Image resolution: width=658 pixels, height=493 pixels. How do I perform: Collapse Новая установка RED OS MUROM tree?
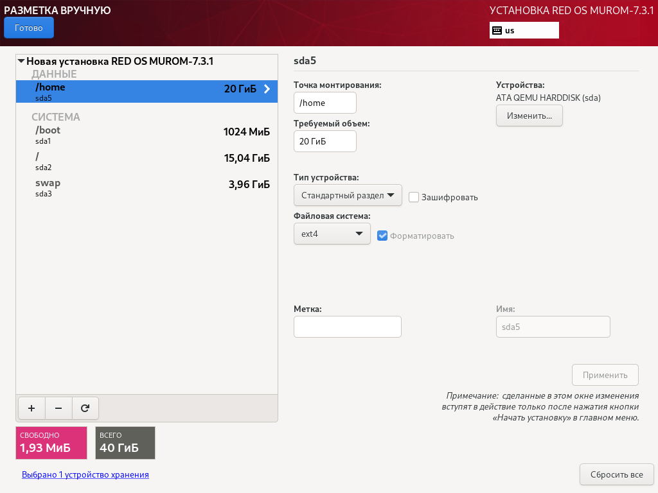(x=21, y=61)
